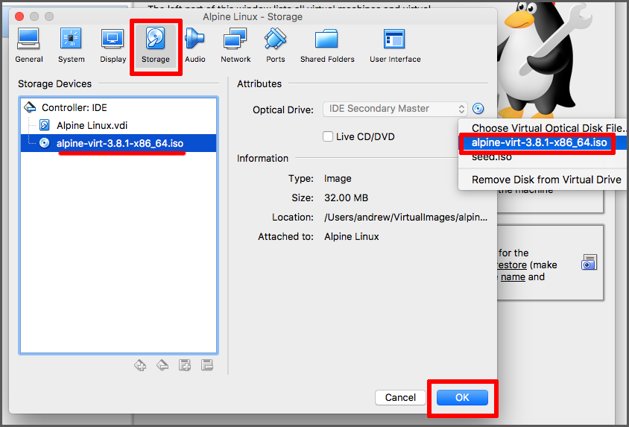
Task: Open the System settings section
Action: pyautogui.click(x=71, y=45)
